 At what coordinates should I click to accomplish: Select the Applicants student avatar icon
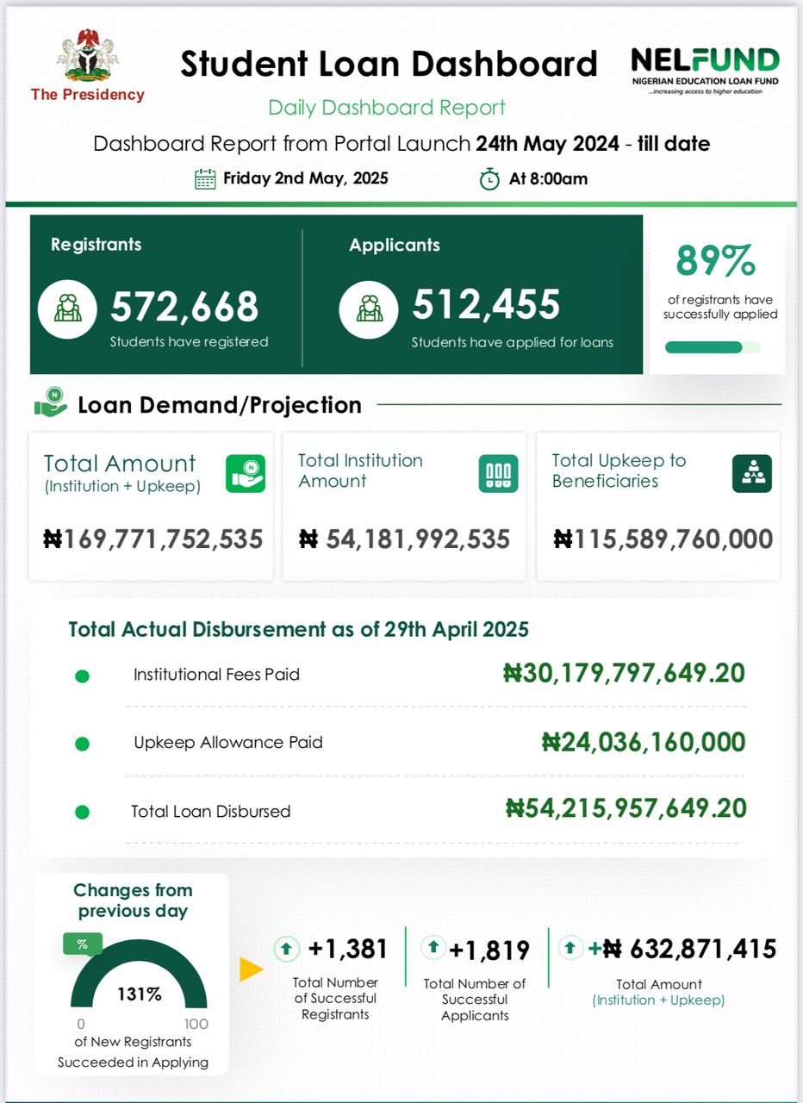point(369,308)
